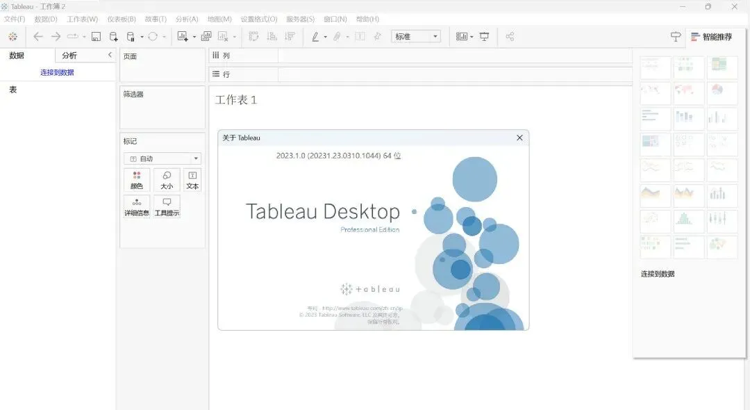Select the histogram thumbnail in Show Me

[689, 220]
